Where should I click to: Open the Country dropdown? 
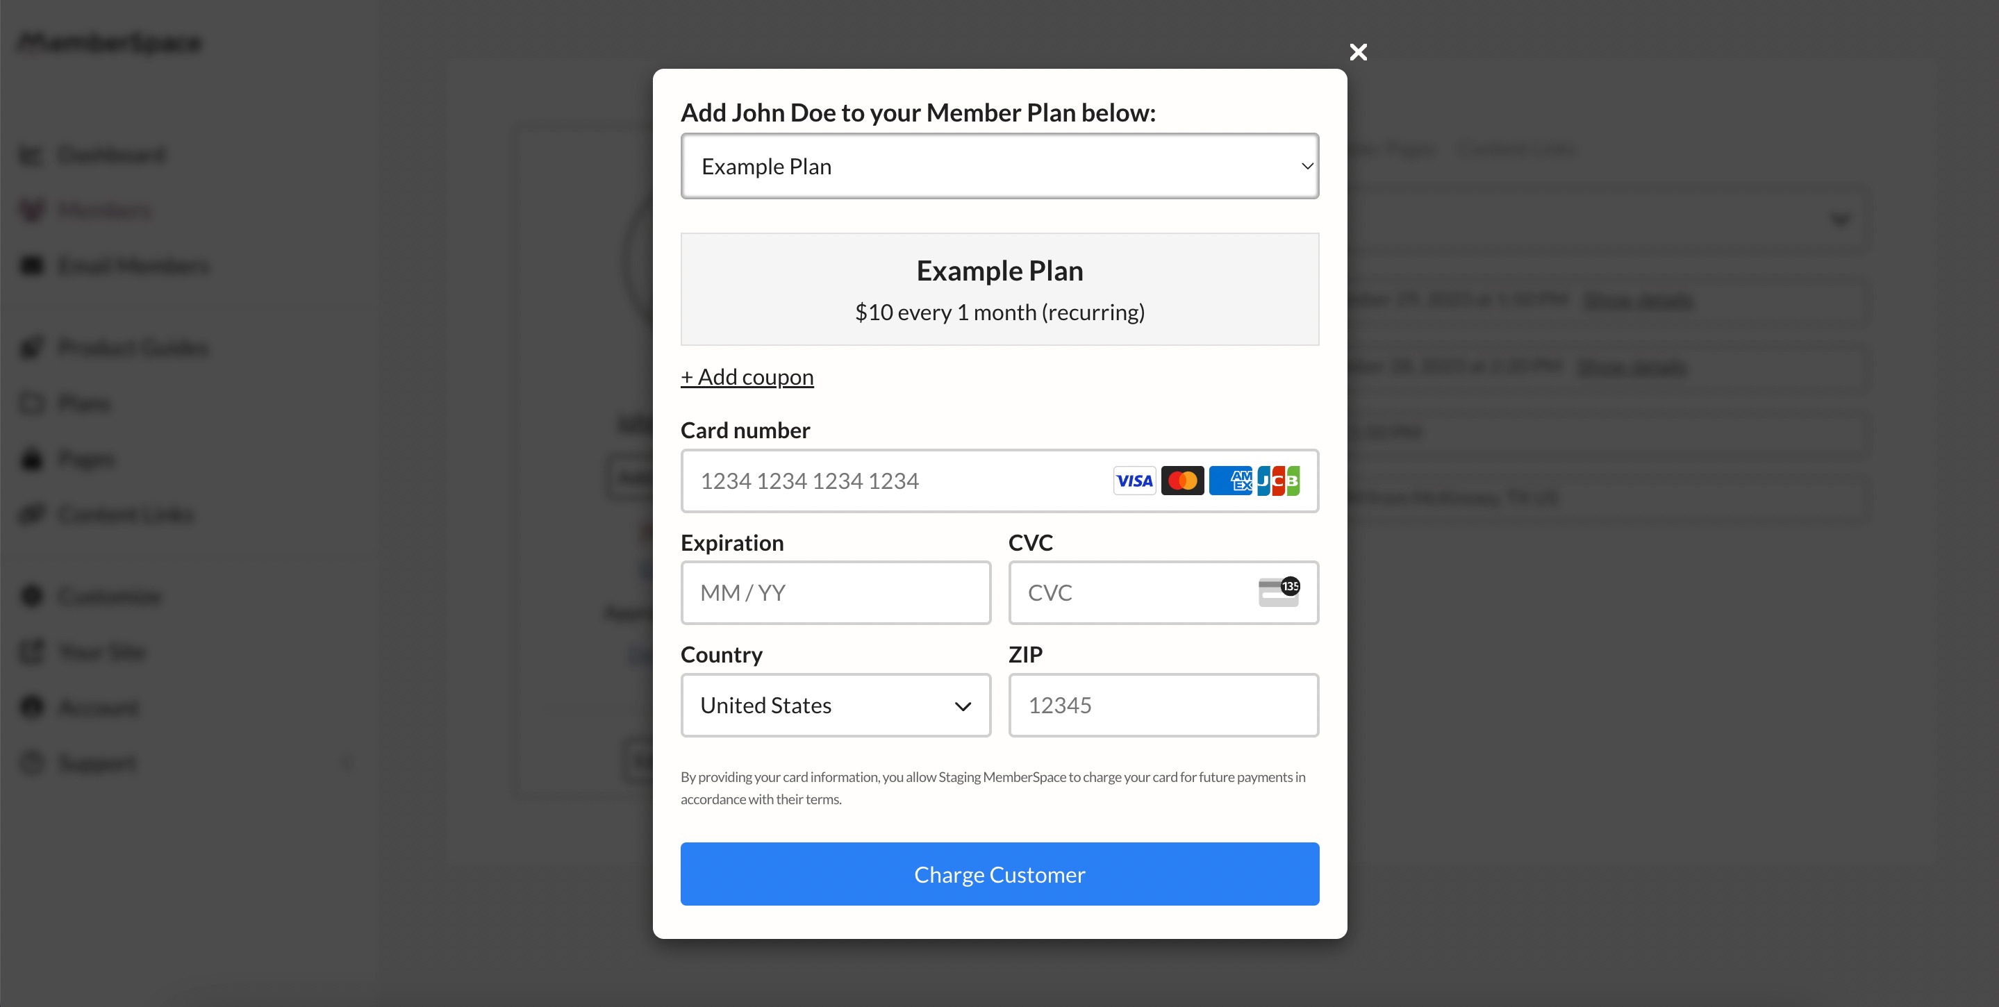click(836, 705)
